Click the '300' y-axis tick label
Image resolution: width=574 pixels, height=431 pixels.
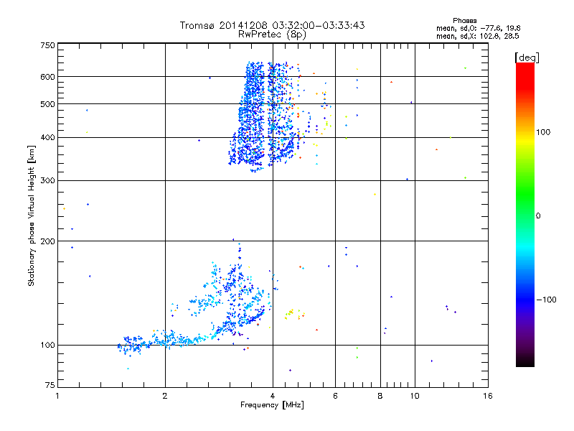coord(47,180)
